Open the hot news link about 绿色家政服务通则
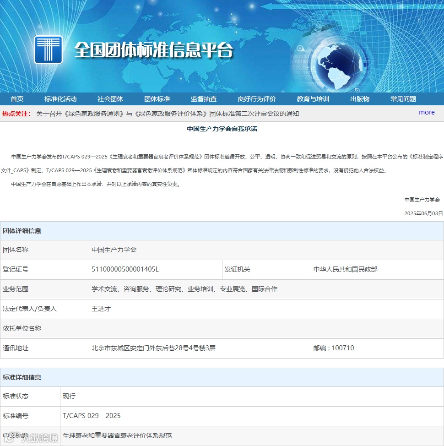444x446 pixels. coord(168,114)
